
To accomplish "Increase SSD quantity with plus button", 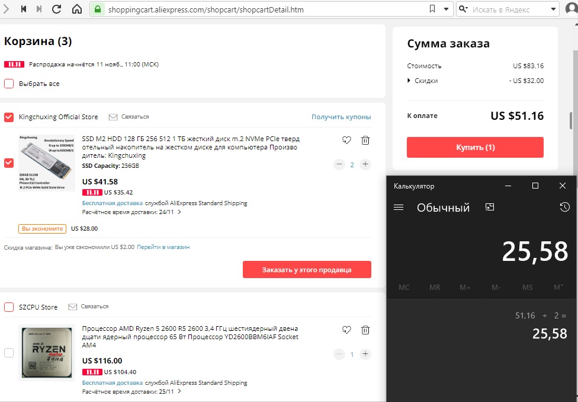I will pos(365,164).
